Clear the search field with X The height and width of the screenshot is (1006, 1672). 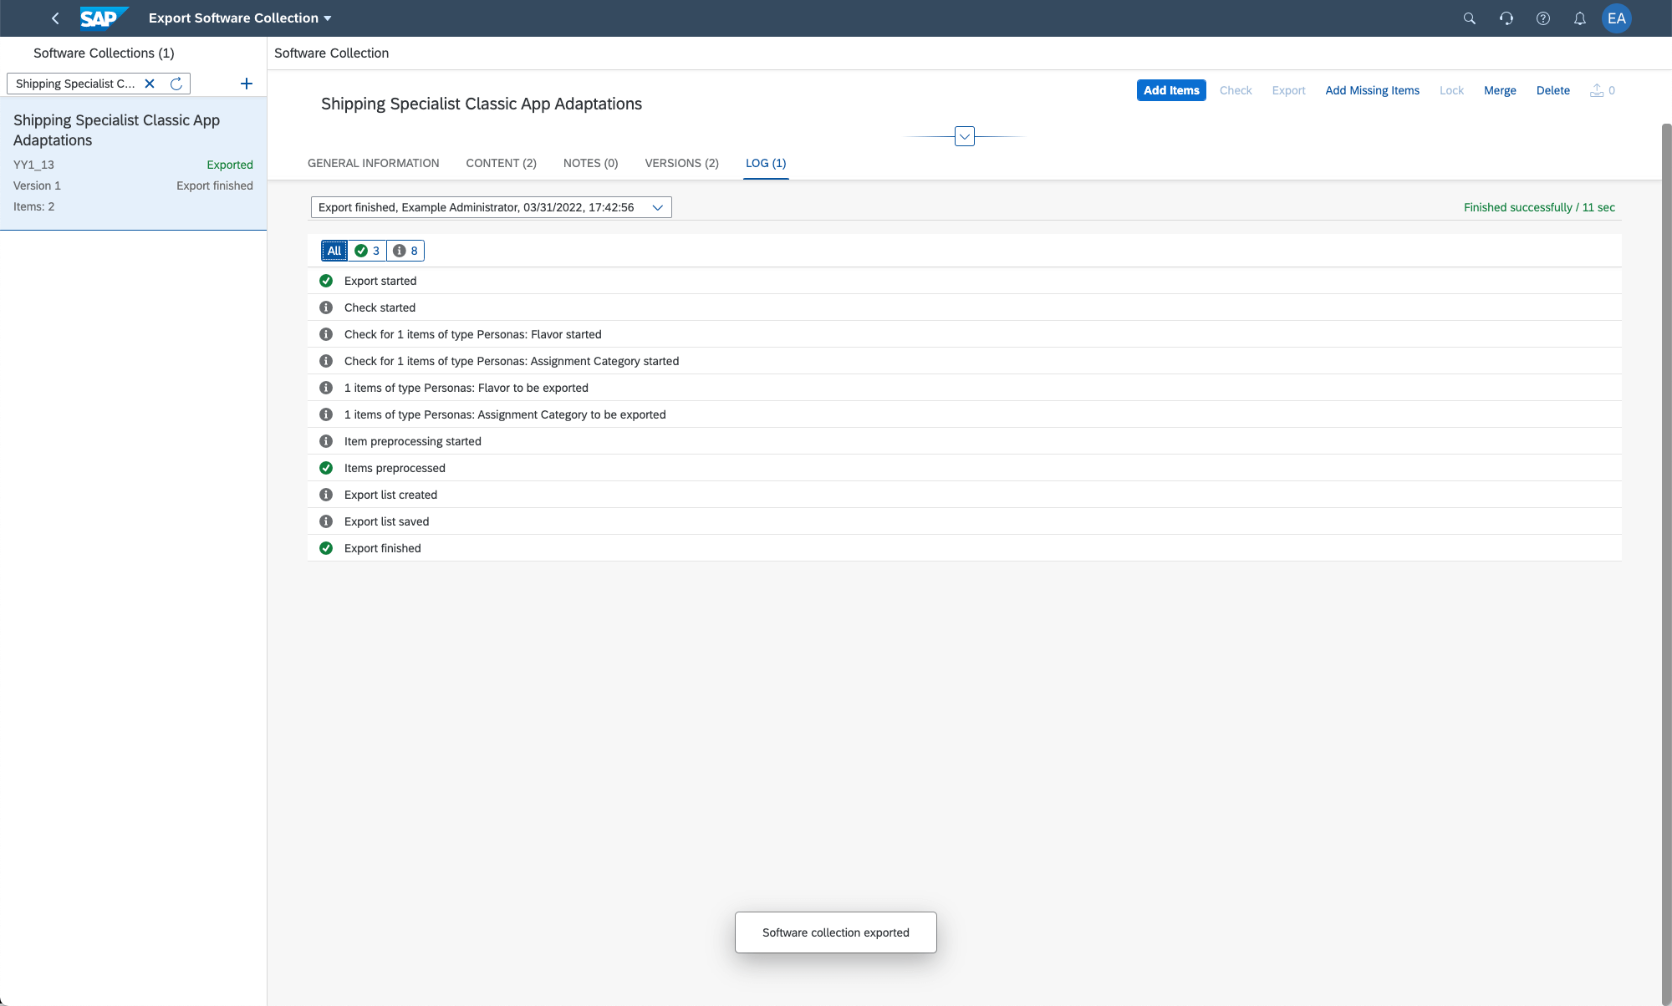click(150, 84)
